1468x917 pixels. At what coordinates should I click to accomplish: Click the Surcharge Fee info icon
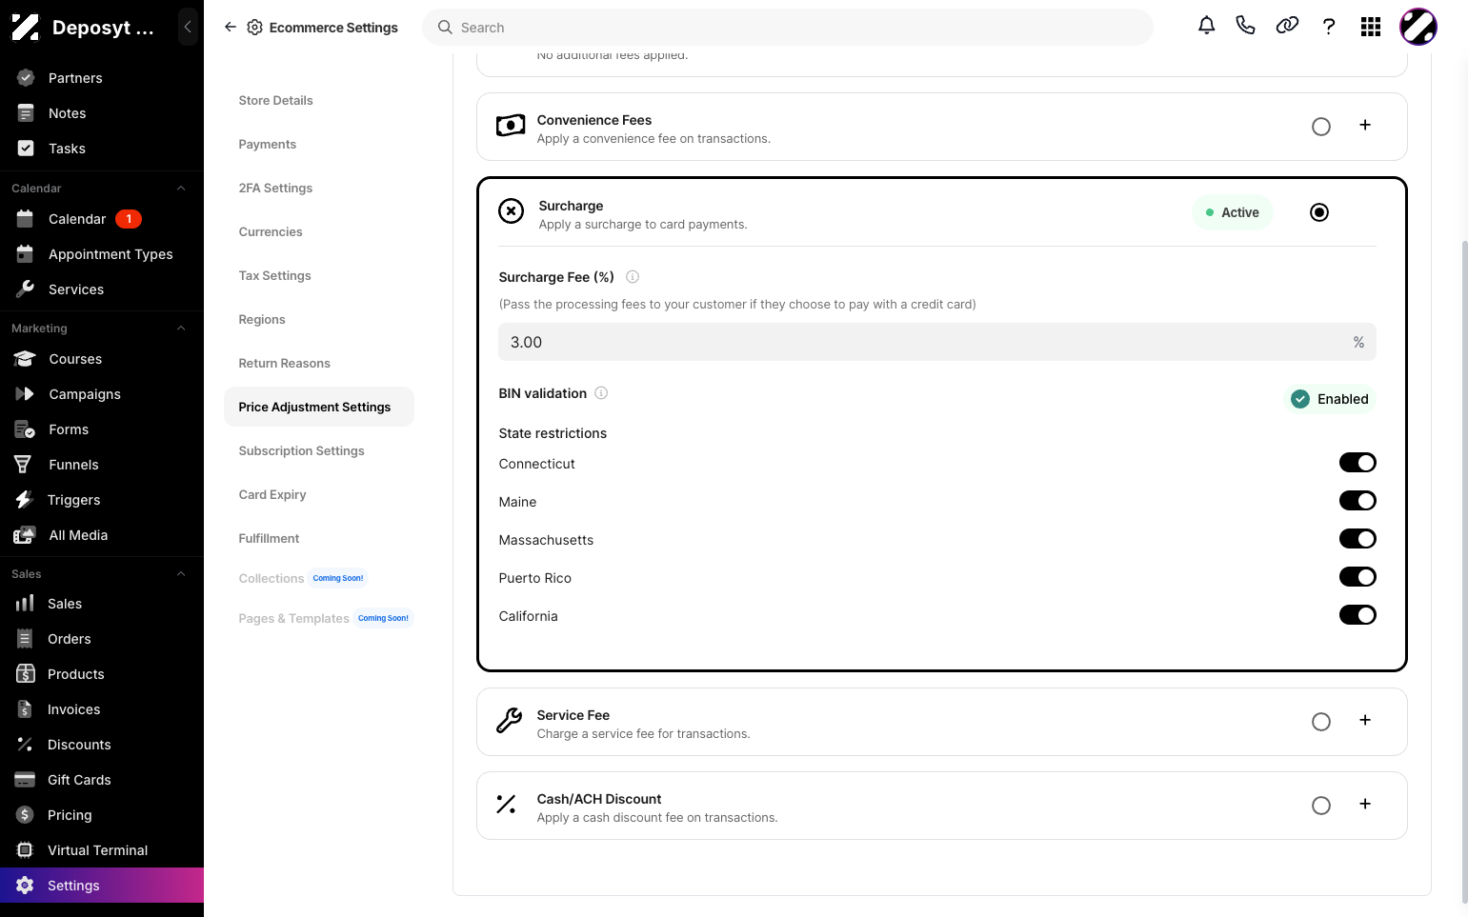click(x=633, y=277)
